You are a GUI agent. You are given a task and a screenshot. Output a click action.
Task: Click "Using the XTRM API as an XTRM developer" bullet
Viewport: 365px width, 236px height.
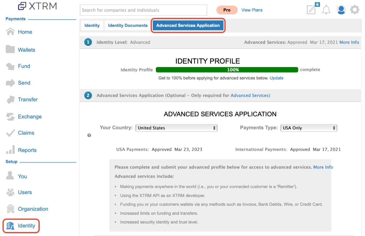(162, 195)
